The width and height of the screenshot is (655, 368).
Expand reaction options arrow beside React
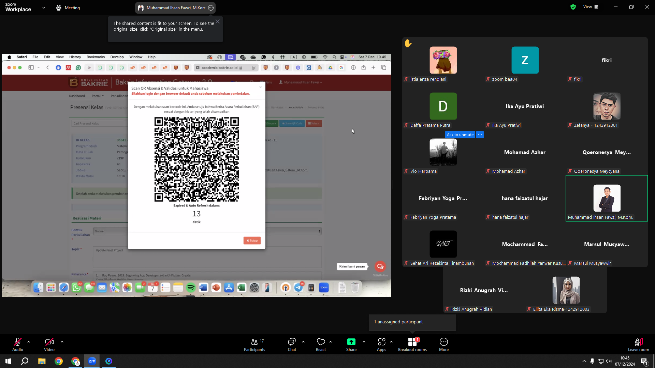coord(331,341)
